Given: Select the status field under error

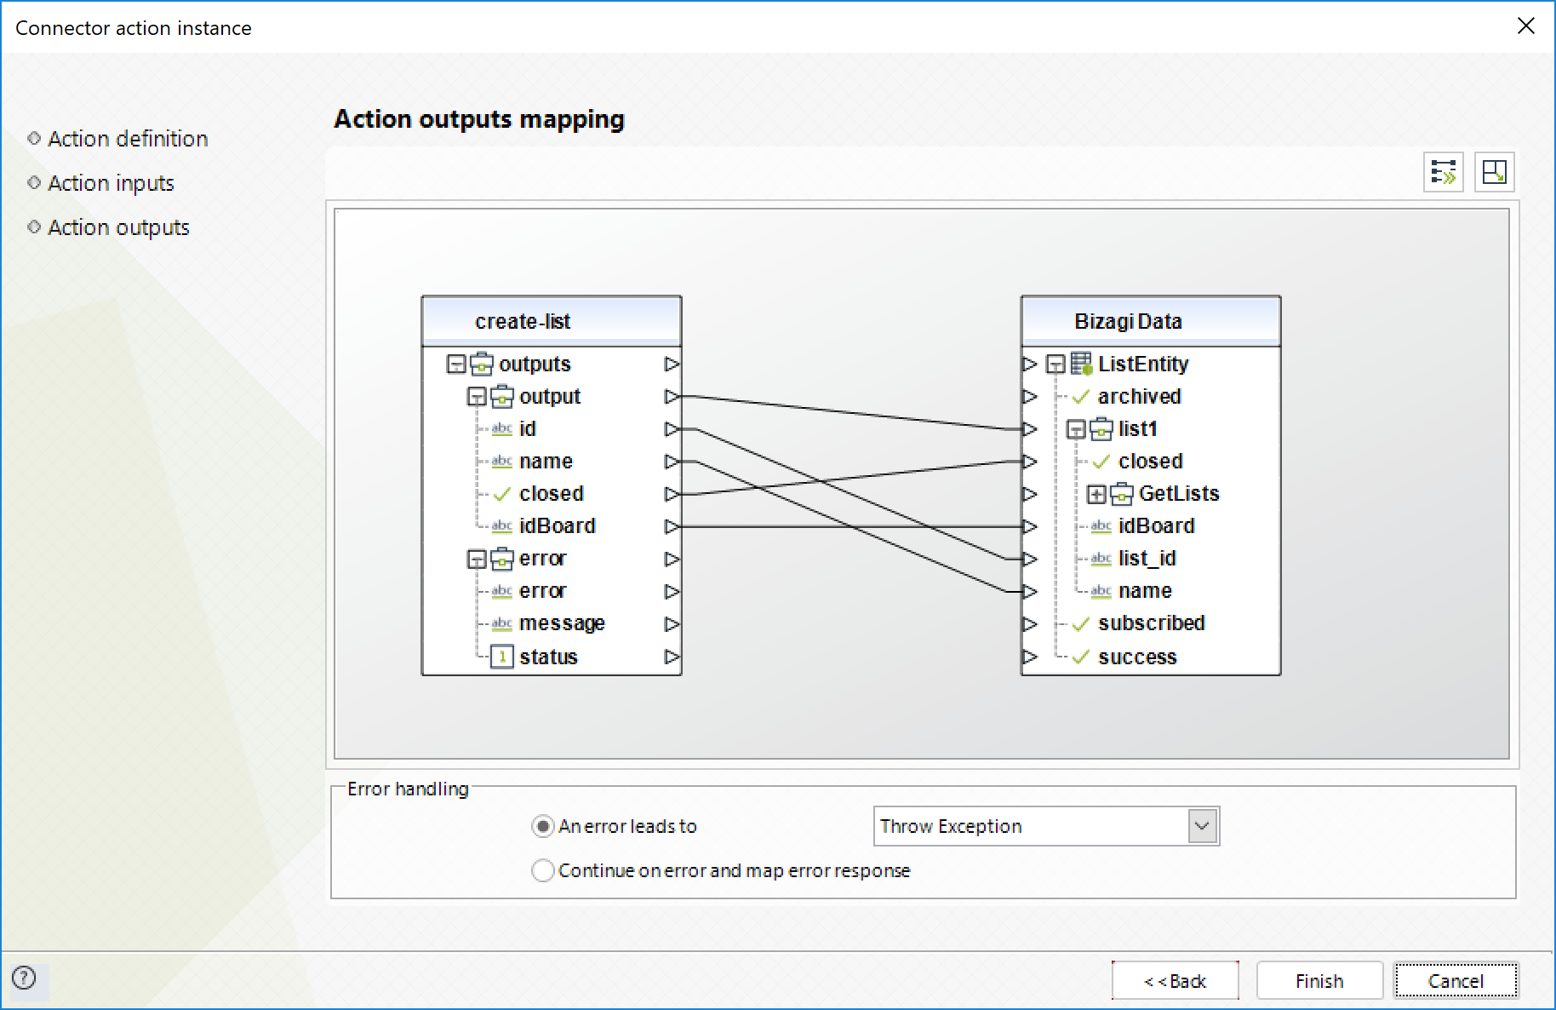Looking at the screenshot, I should (548, 657).
